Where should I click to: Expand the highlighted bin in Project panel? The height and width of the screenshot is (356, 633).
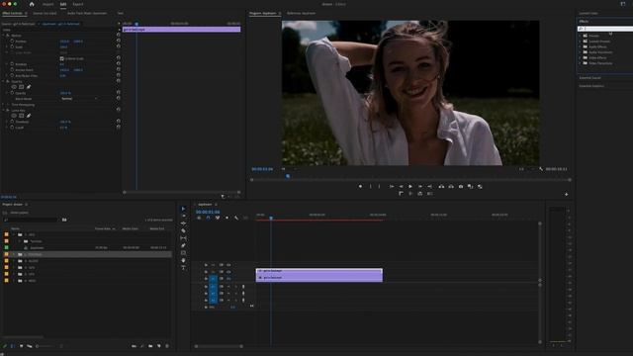coord(14,255)
